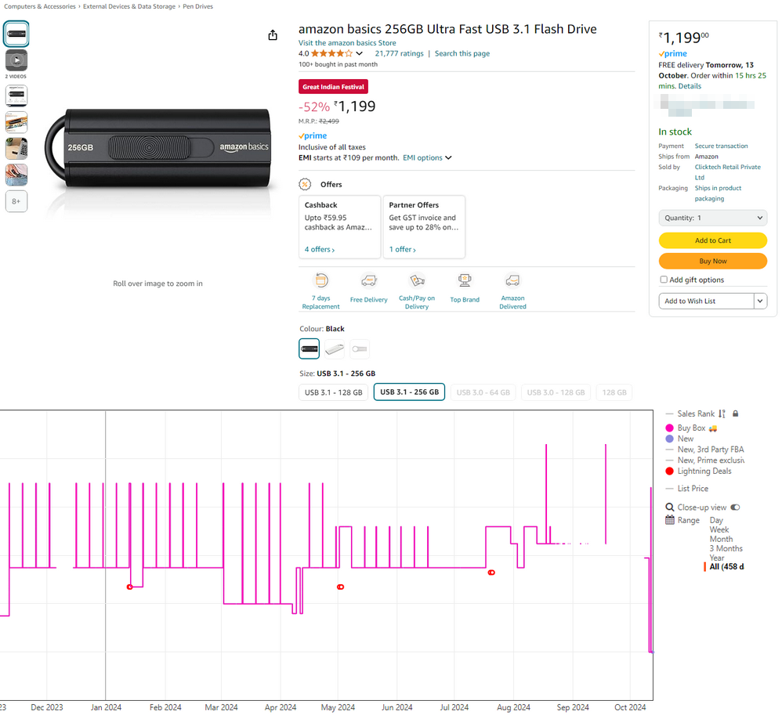The image size is (782, 715).
Task: Open the yellow cable product thumbnail
Action: 16,122
